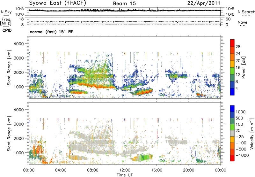Click the left '10^5' noise axis tick

pyautogui.click(x=19, y=9)
